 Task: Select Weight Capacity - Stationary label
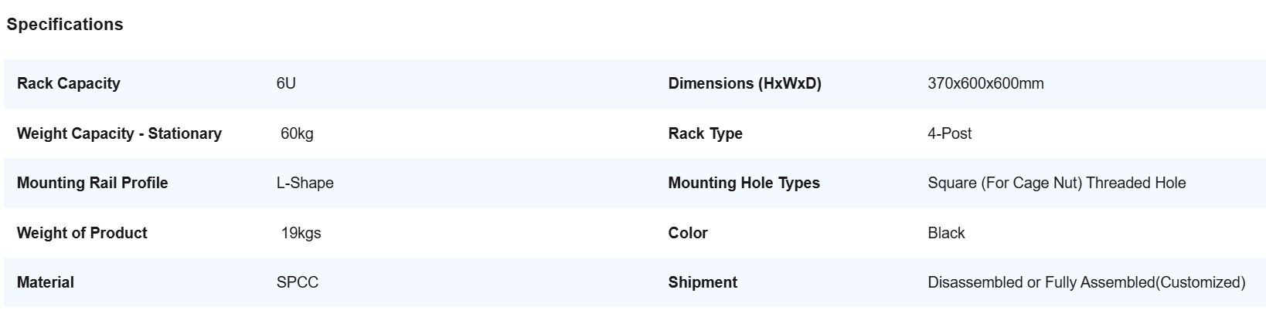[119, 133]
